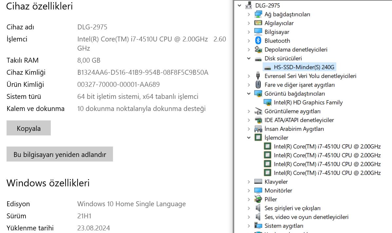Select the Klavyeler label in the device tree
The width and height of the screenshot is (392, 233).
pyautogui.click(x=276, y=182)
